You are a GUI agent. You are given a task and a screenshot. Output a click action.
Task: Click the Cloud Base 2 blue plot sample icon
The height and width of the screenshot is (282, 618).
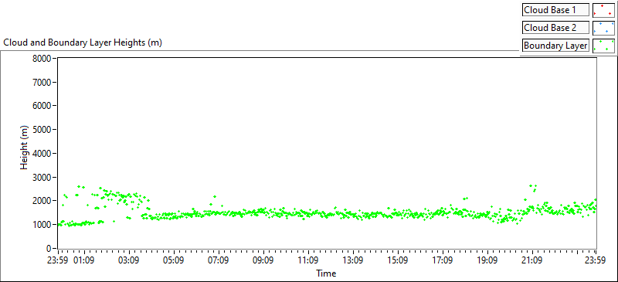[x=604, y=28]
